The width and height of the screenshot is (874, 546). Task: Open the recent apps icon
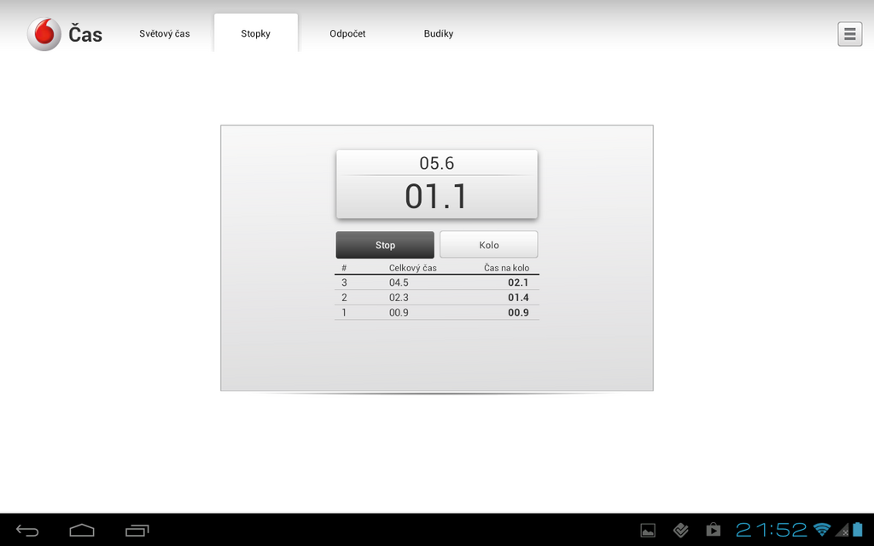click(137, 531)
